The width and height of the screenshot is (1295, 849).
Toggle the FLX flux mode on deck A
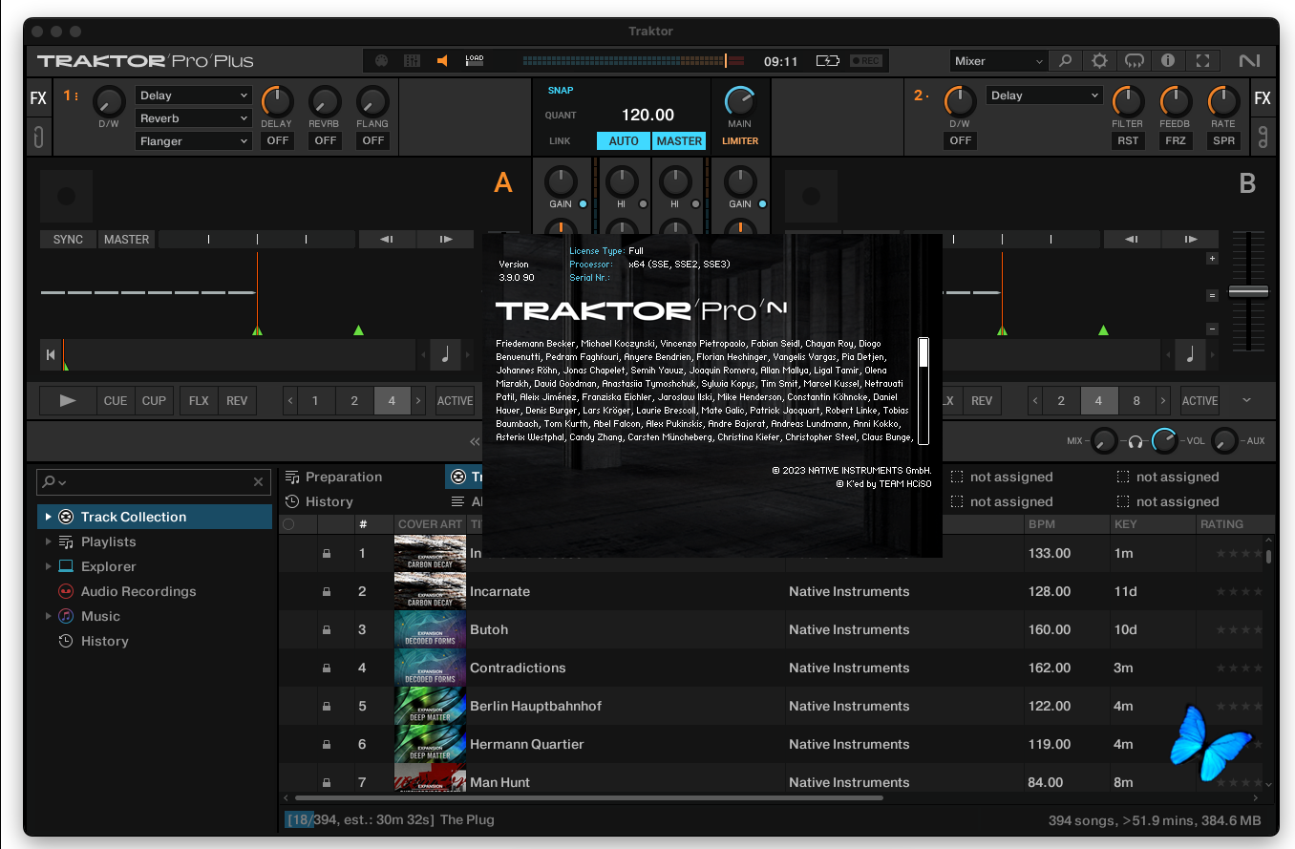click(199, 401)
